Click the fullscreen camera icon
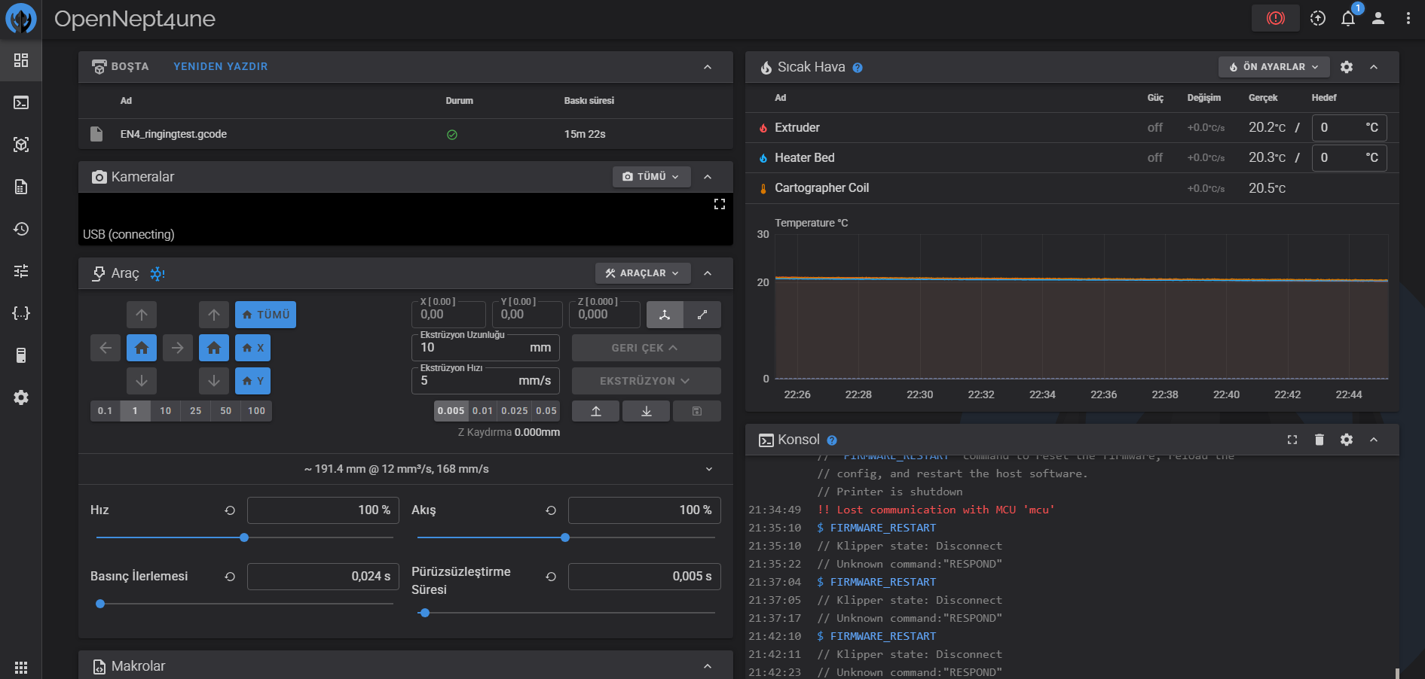1425x679 pixels. point(719,204)
